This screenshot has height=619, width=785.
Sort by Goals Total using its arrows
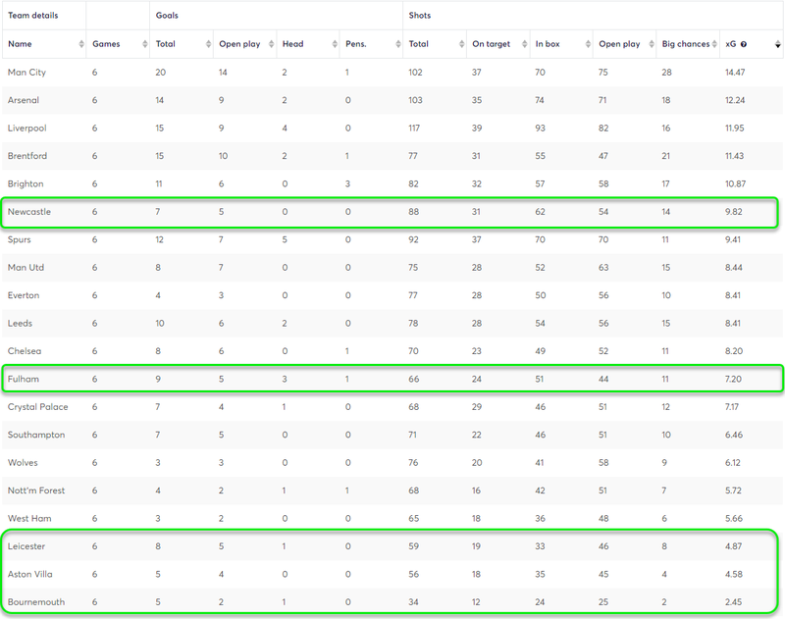[208, 44]
